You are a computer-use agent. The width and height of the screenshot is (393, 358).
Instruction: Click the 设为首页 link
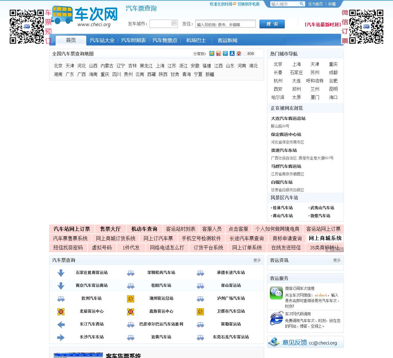tap(316, 4)
